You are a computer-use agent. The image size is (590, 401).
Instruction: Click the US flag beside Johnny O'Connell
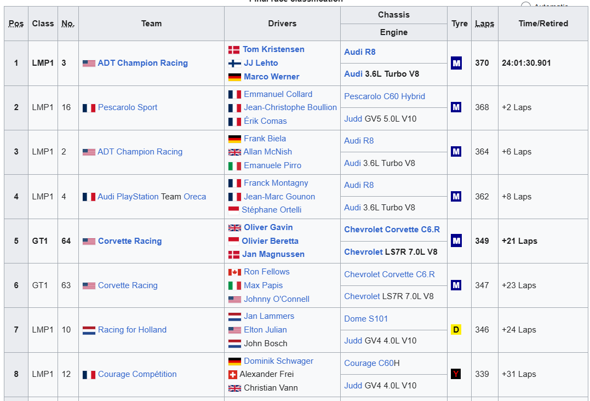pyautogui.click(x=234, y=300)
